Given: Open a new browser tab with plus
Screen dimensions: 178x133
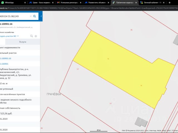Looking at the screenshot, I should click(x=170, y=2).
